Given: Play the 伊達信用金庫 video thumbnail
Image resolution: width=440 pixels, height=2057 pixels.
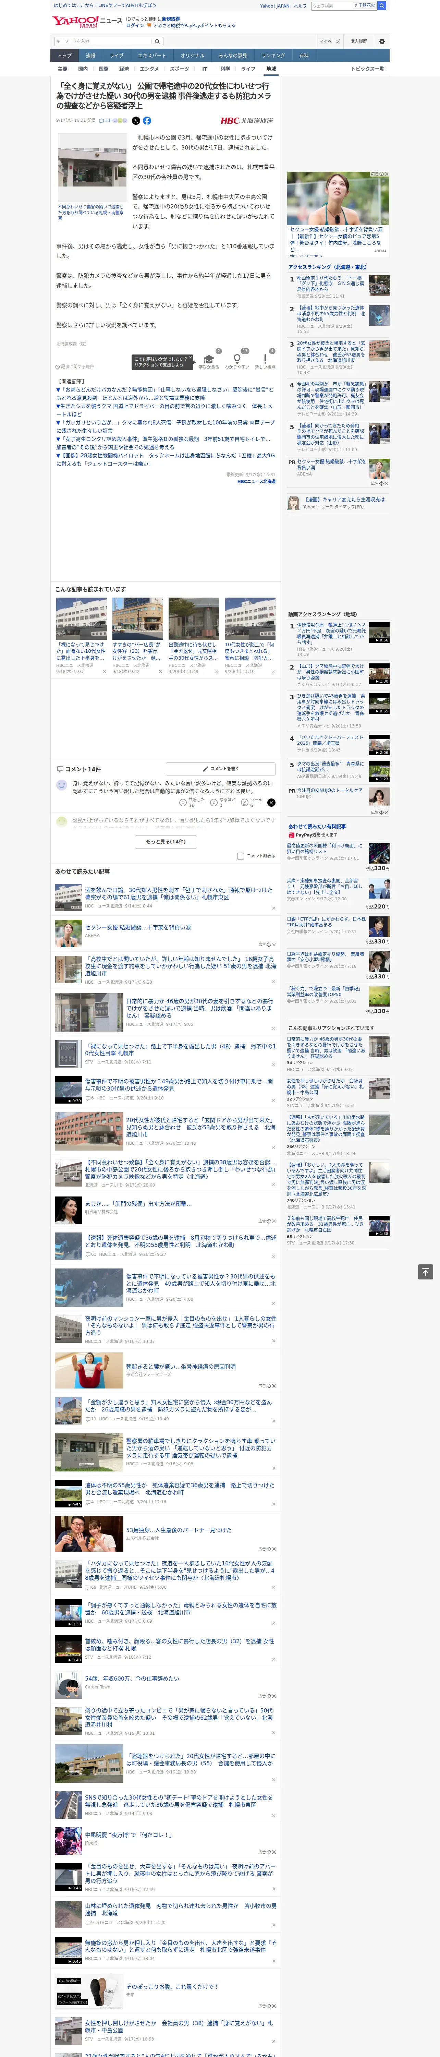Looking at the screenshot, I should pos(379,633).
